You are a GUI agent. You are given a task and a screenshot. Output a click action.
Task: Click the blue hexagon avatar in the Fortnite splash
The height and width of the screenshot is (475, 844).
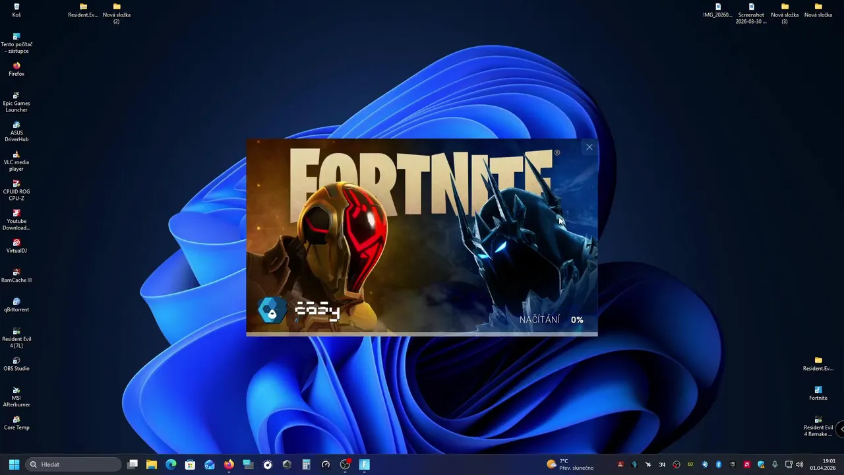coord(272,310)
